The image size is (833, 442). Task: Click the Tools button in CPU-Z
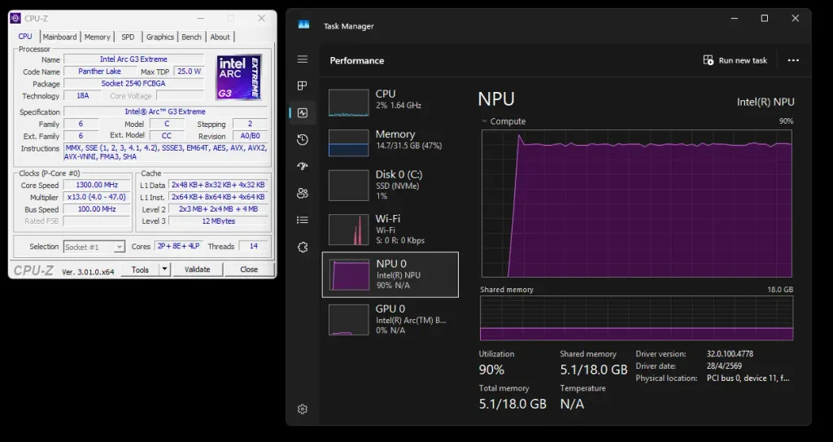coord(140,269)
